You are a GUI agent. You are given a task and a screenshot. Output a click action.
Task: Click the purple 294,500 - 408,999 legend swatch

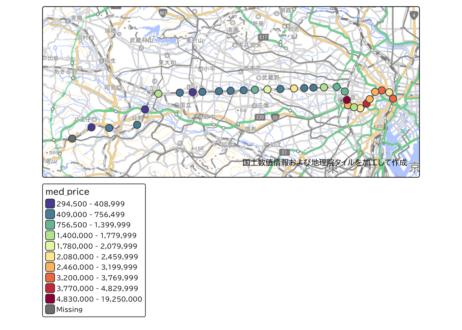coord(50,204)
